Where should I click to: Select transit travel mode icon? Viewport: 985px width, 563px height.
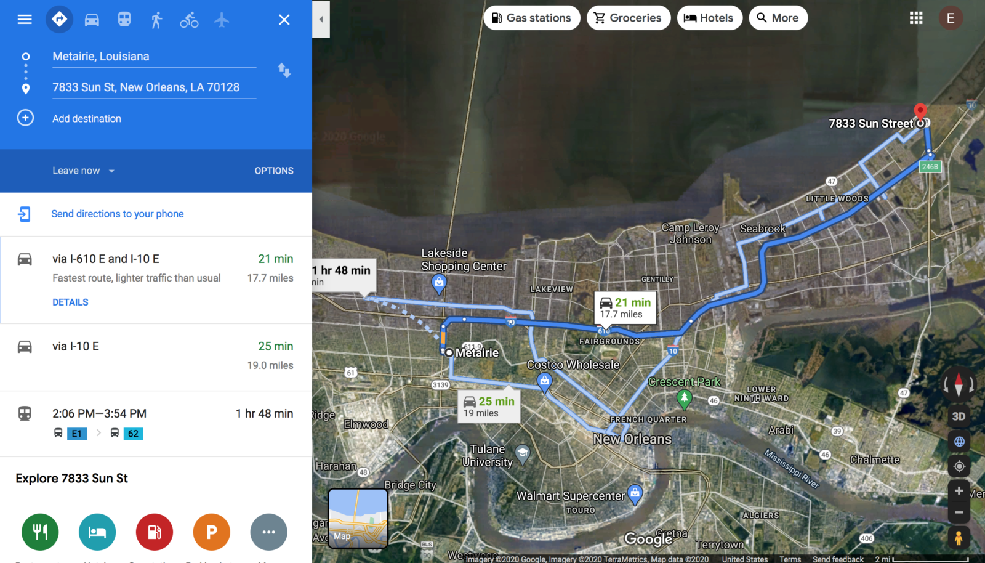[x=124, y=20]
